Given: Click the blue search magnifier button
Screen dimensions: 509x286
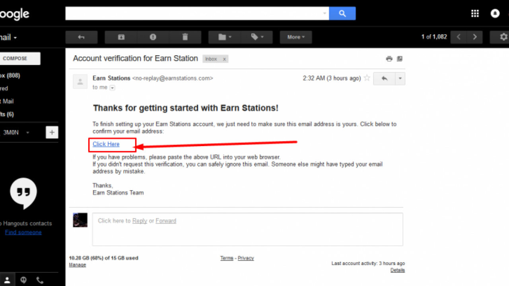Looking at the screenshot, I should click(342, 14).
